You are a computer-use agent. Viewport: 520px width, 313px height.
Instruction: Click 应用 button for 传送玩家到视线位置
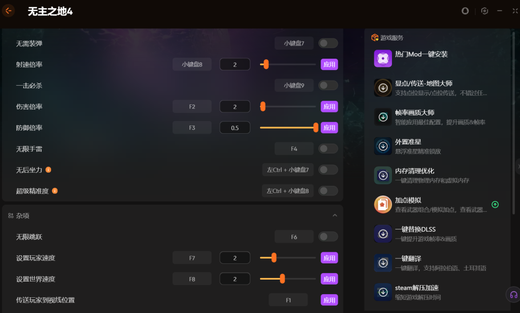tap(329, 300)
